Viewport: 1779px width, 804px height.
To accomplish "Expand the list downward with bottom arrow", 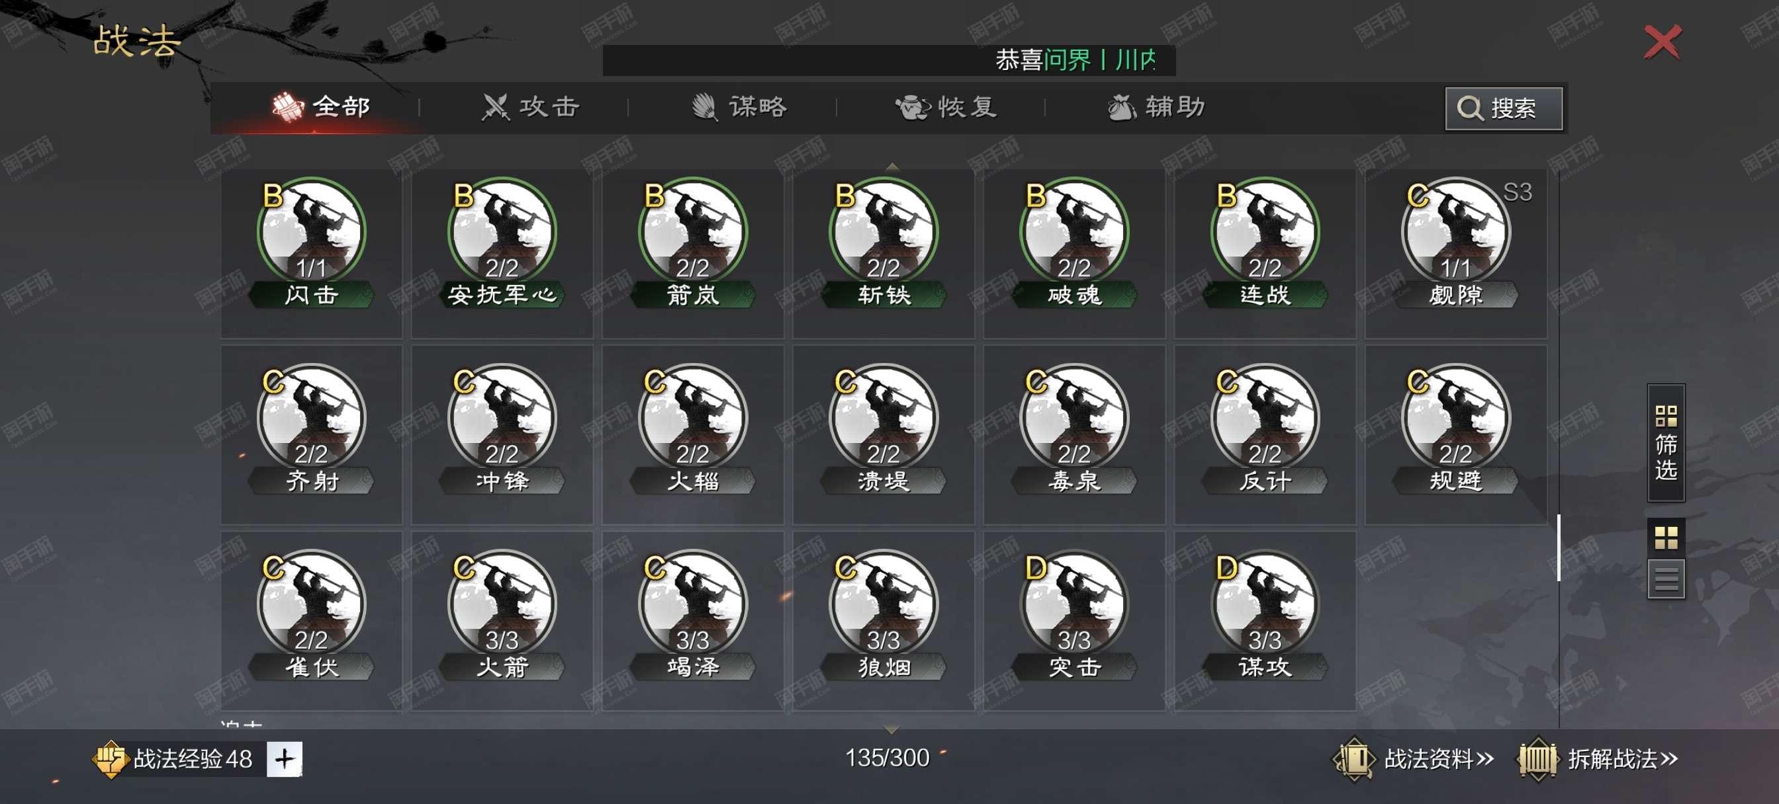I will (891, 729).
